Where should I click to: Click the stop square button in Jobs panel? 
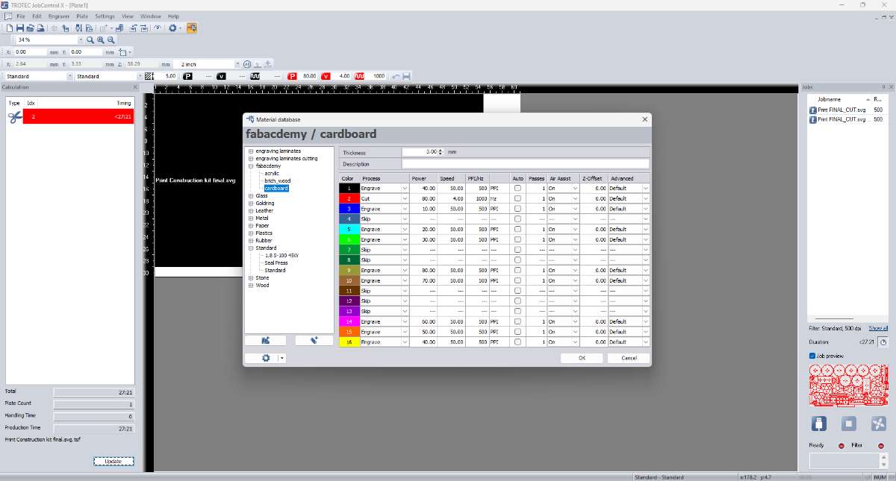[x=849, y=424]
